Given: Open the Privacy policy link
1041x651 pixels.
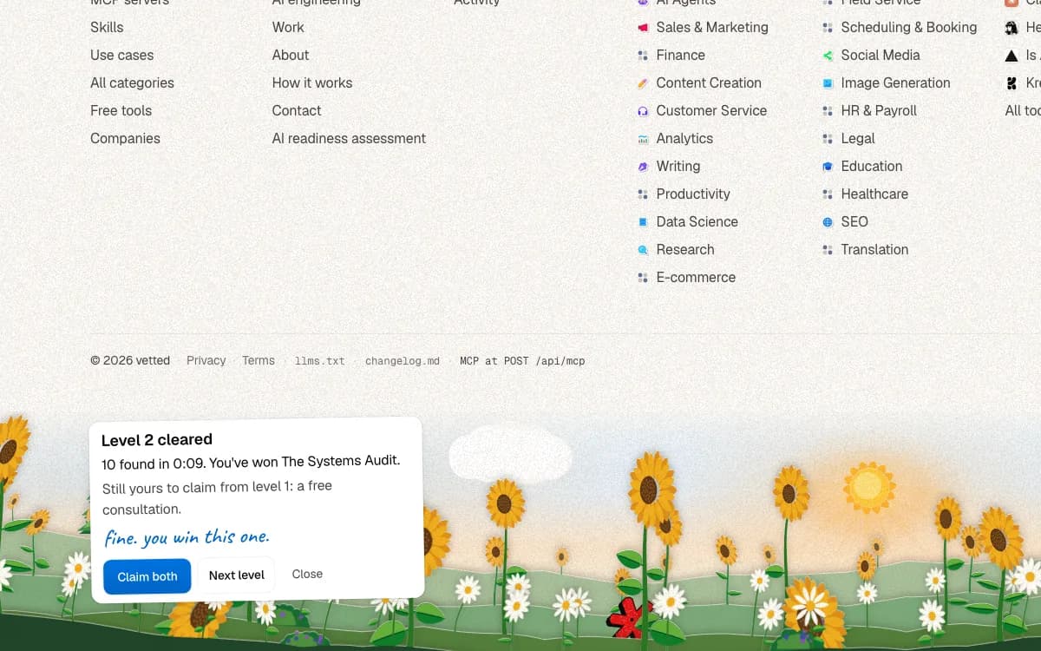Looking at the screenshot, I should [x=206, y=360].
